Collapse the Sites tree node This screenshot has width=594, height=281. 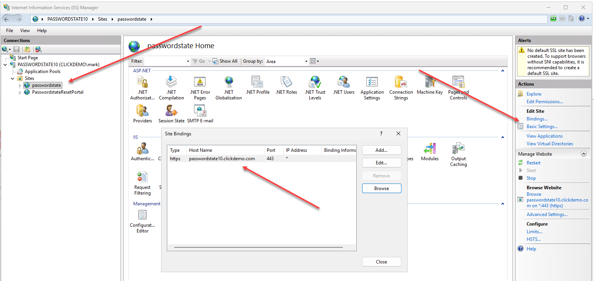[x=13, y=78]
